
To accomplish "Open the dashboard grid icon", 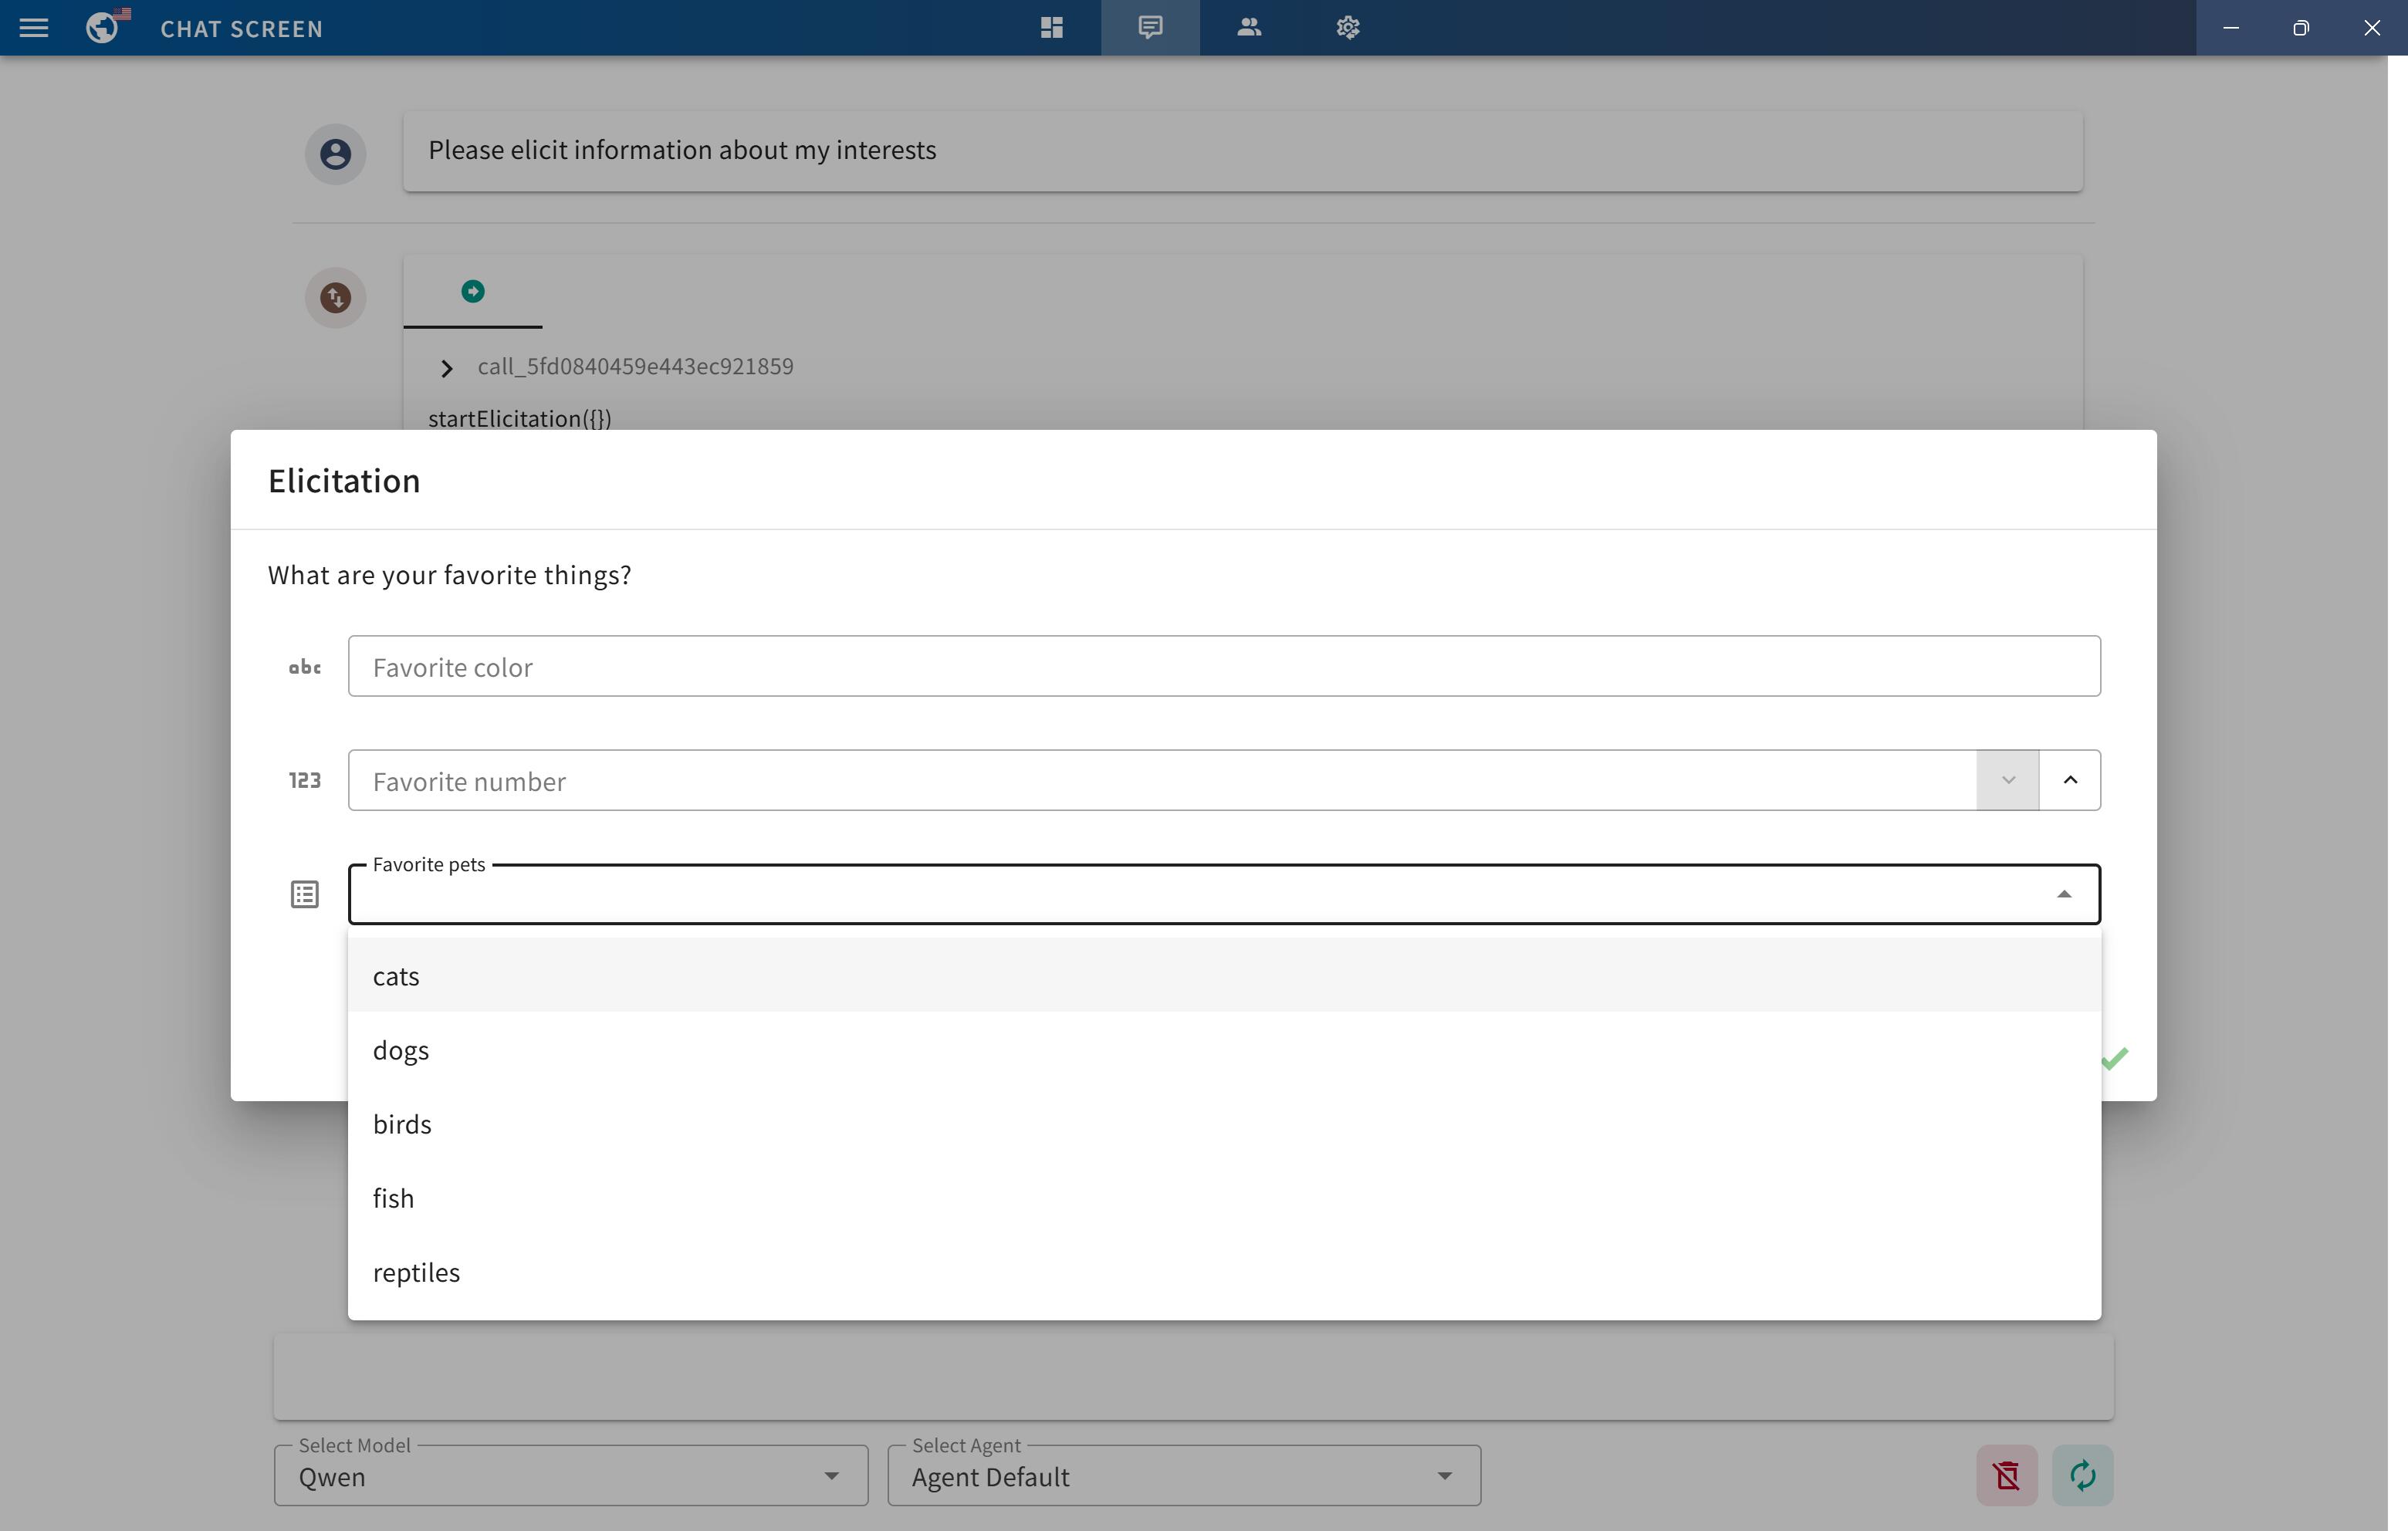I will point(1051,28).
